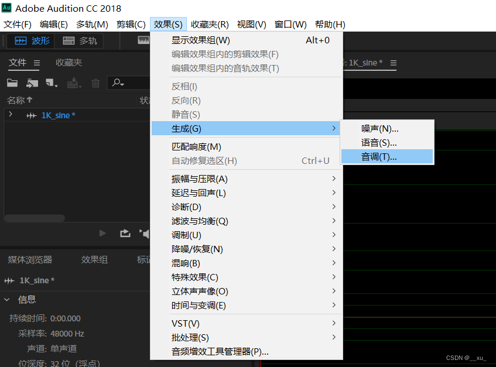Open the 编辑(E) menu
496x367 pixels.
[x=54, y=25]
